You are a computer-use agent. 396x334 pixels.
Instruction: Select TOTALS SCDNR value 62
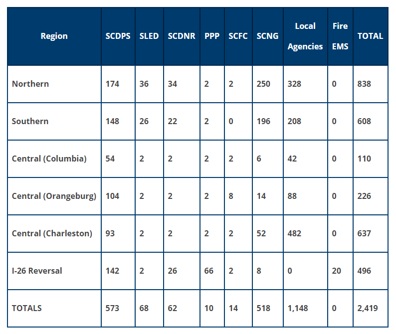[x=173, y=308]
